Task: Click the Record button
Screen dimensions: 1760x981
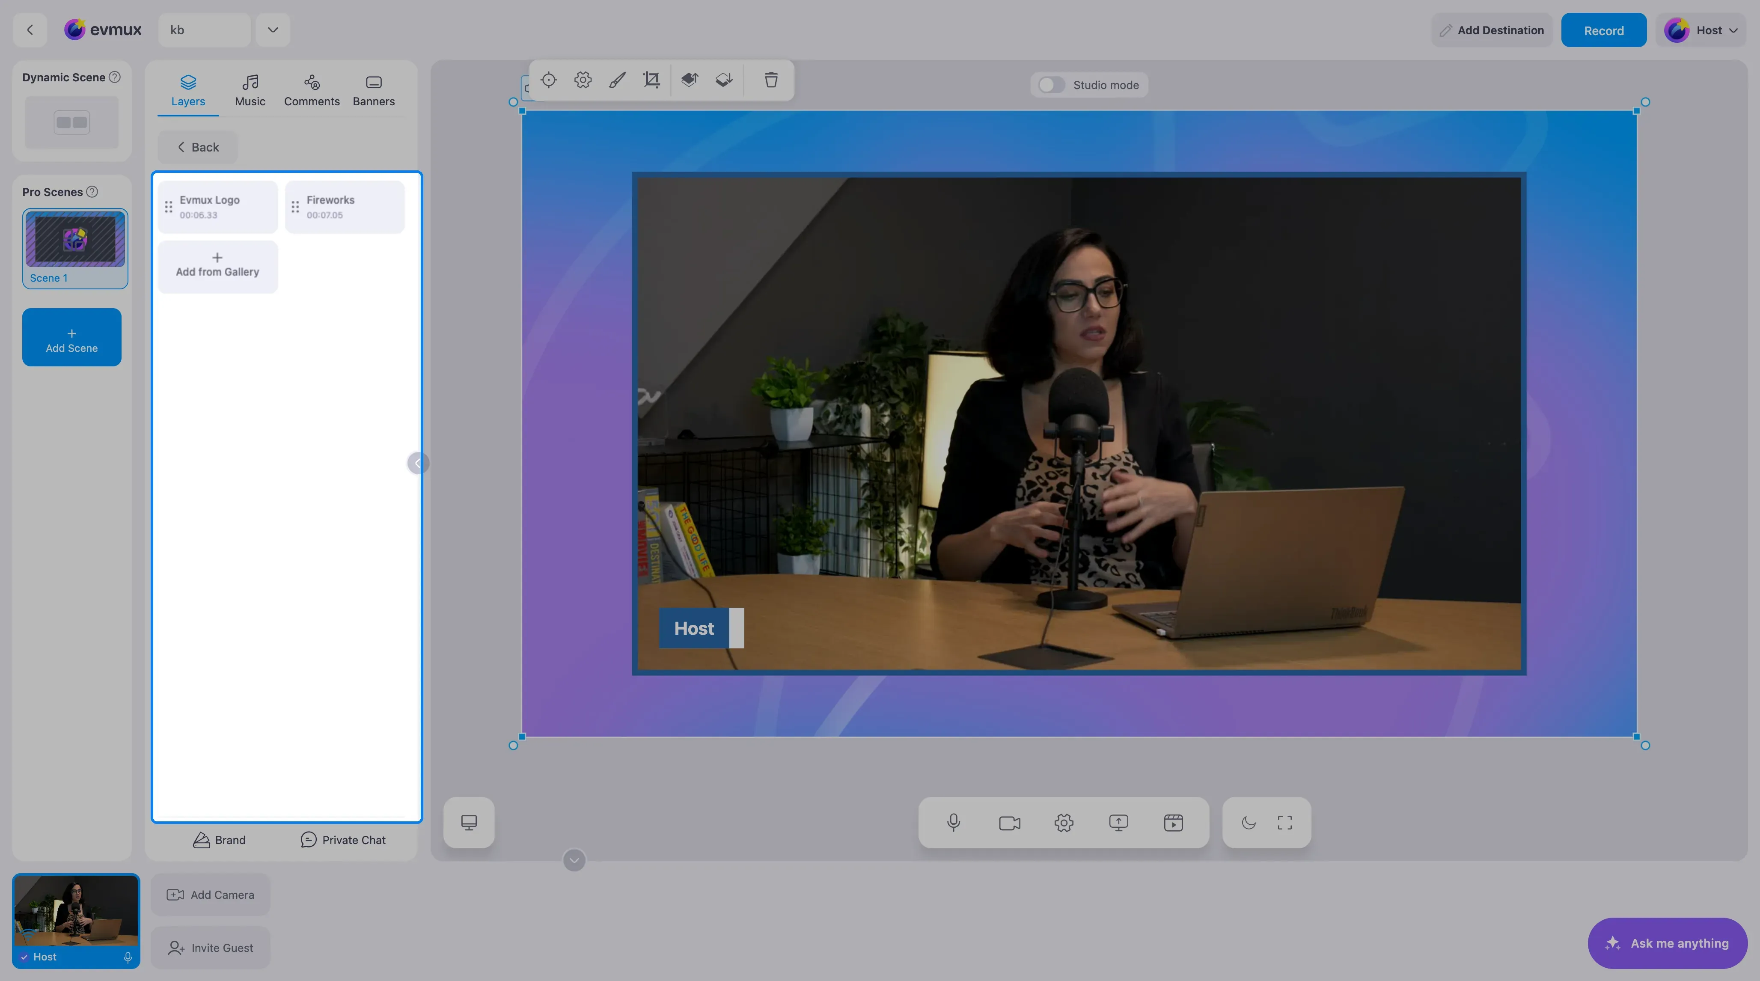Action: click(x=1603, y=30)
